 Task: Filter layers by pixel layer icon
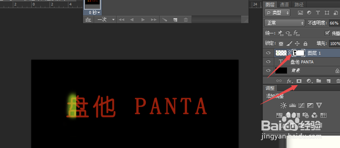300,13
